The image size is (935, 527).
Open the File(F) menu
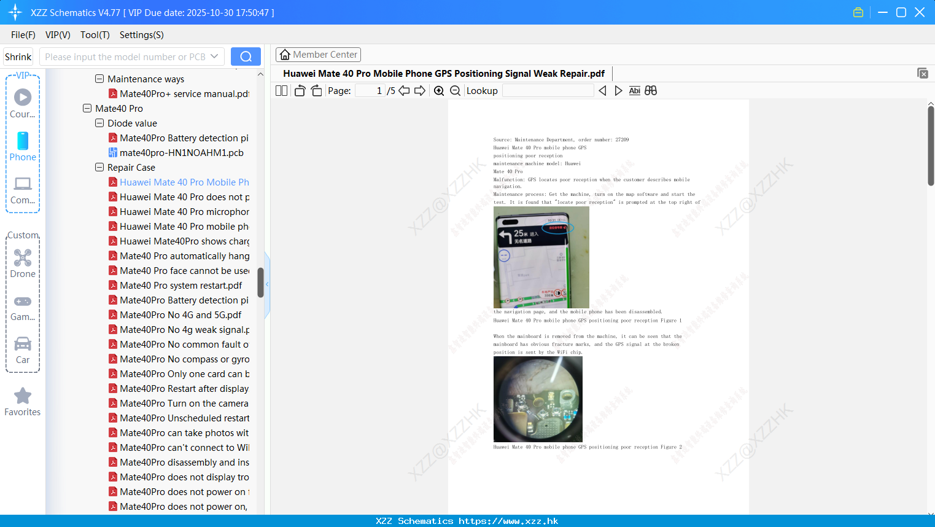click(x=23, y=35)
